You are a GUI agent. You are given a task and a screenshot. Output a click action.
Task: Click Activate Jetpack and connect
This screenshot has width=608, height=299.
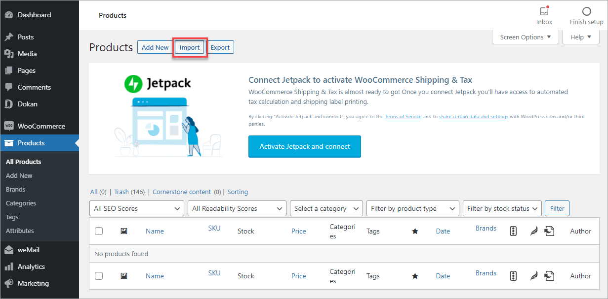tap(305, 146)
